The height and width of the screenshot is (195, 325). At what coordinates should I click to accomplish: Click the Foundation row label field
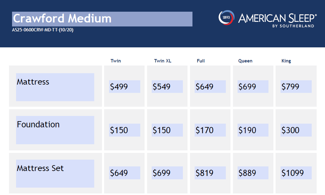[x=55, y=130]
